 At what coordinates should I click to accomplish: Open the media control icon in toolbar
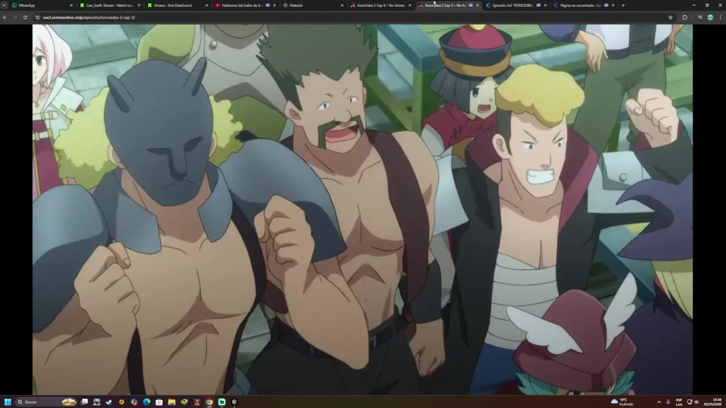click(700, 18)
